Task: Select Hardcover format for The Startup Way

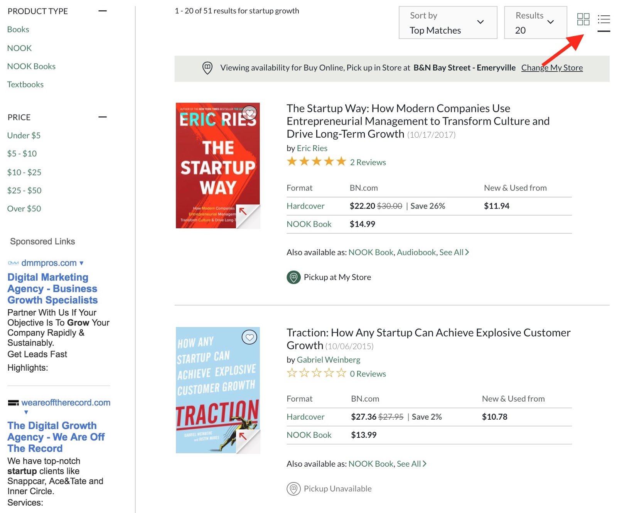Action: click(x=305, y=206)
